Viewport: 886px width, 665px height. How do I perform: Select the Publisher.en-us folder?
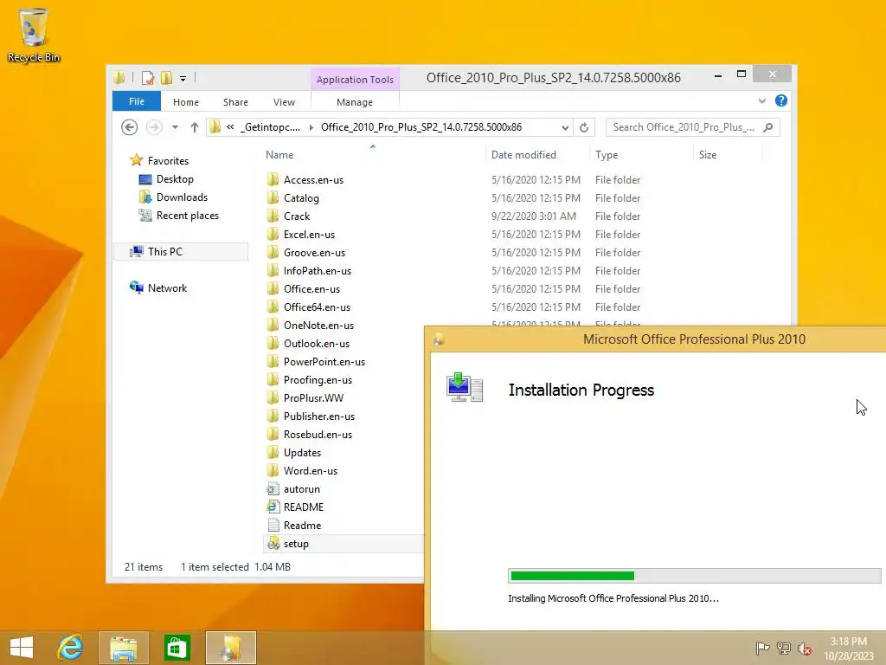[x=318, y=416]
